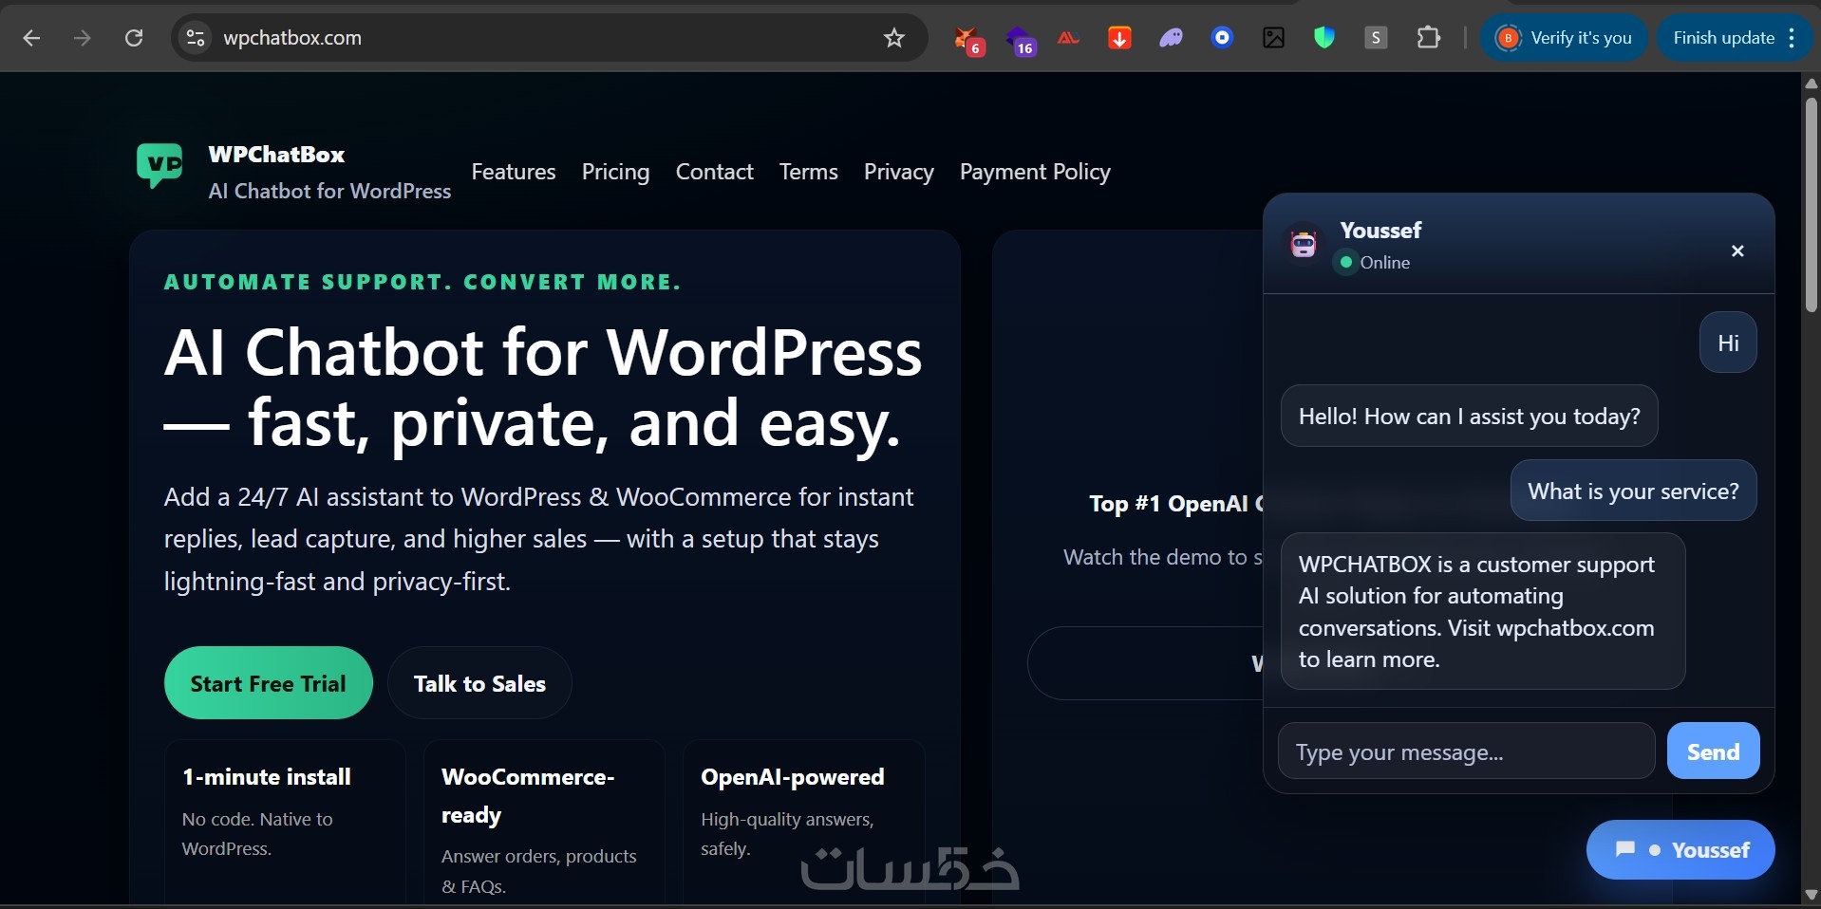Open the Terms nav link
This screenshot has width=1821, height=909.
tap(809, 172)
